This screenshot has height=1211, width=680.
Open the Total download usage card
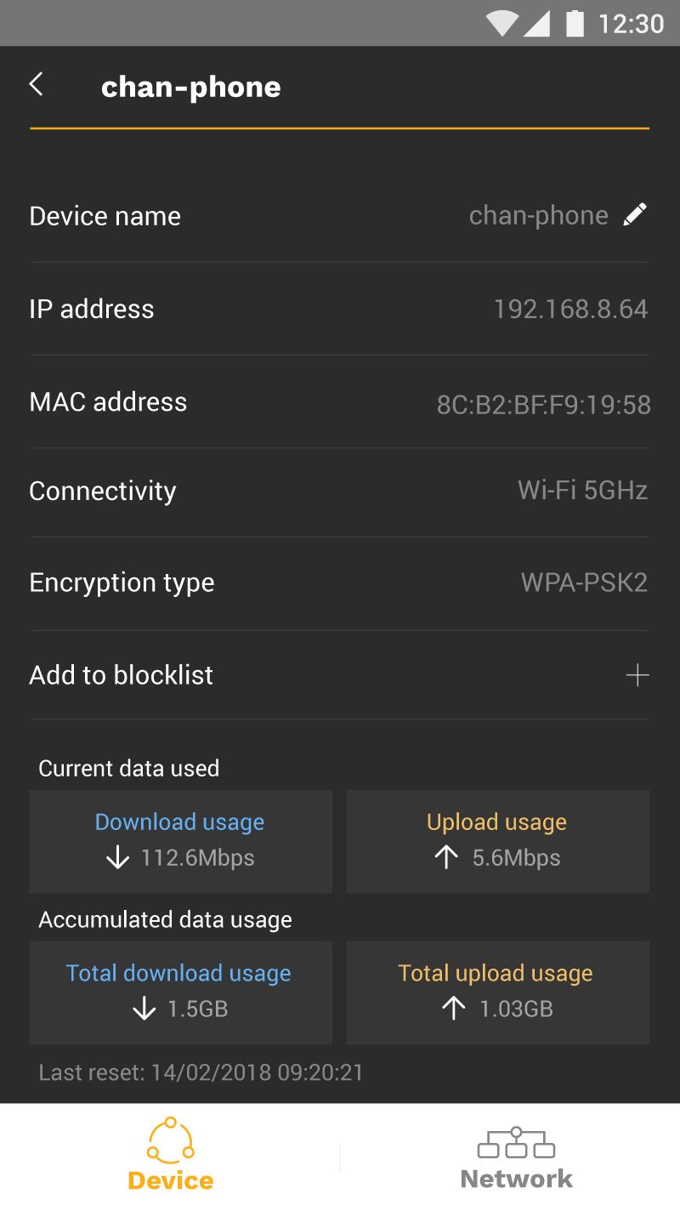180,992
